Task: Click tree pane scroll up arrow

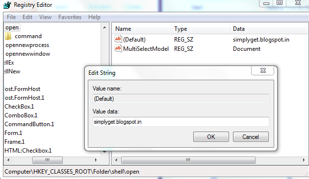Action: click(x=104, y=27)
